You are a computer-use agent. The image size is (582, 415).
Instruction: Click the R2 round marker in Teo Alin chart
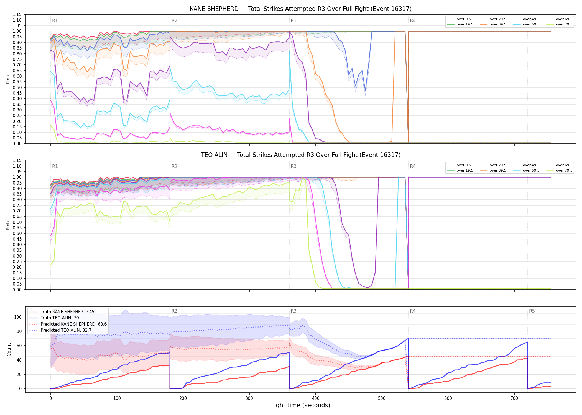[174, 166]
